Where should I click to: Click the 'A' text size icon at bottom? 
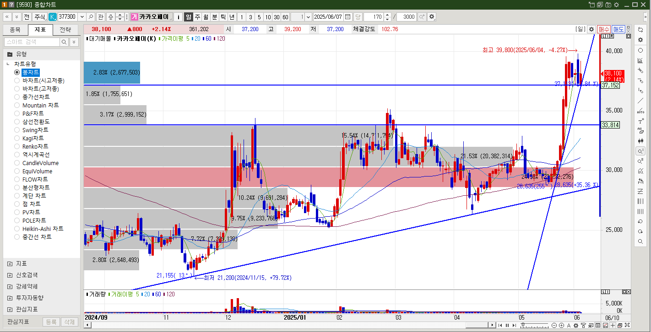tap(568, 325)
